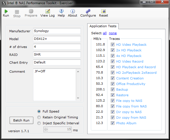
Task: Click the Manufacturer field containing Synology
Action: tap(57, 31)
